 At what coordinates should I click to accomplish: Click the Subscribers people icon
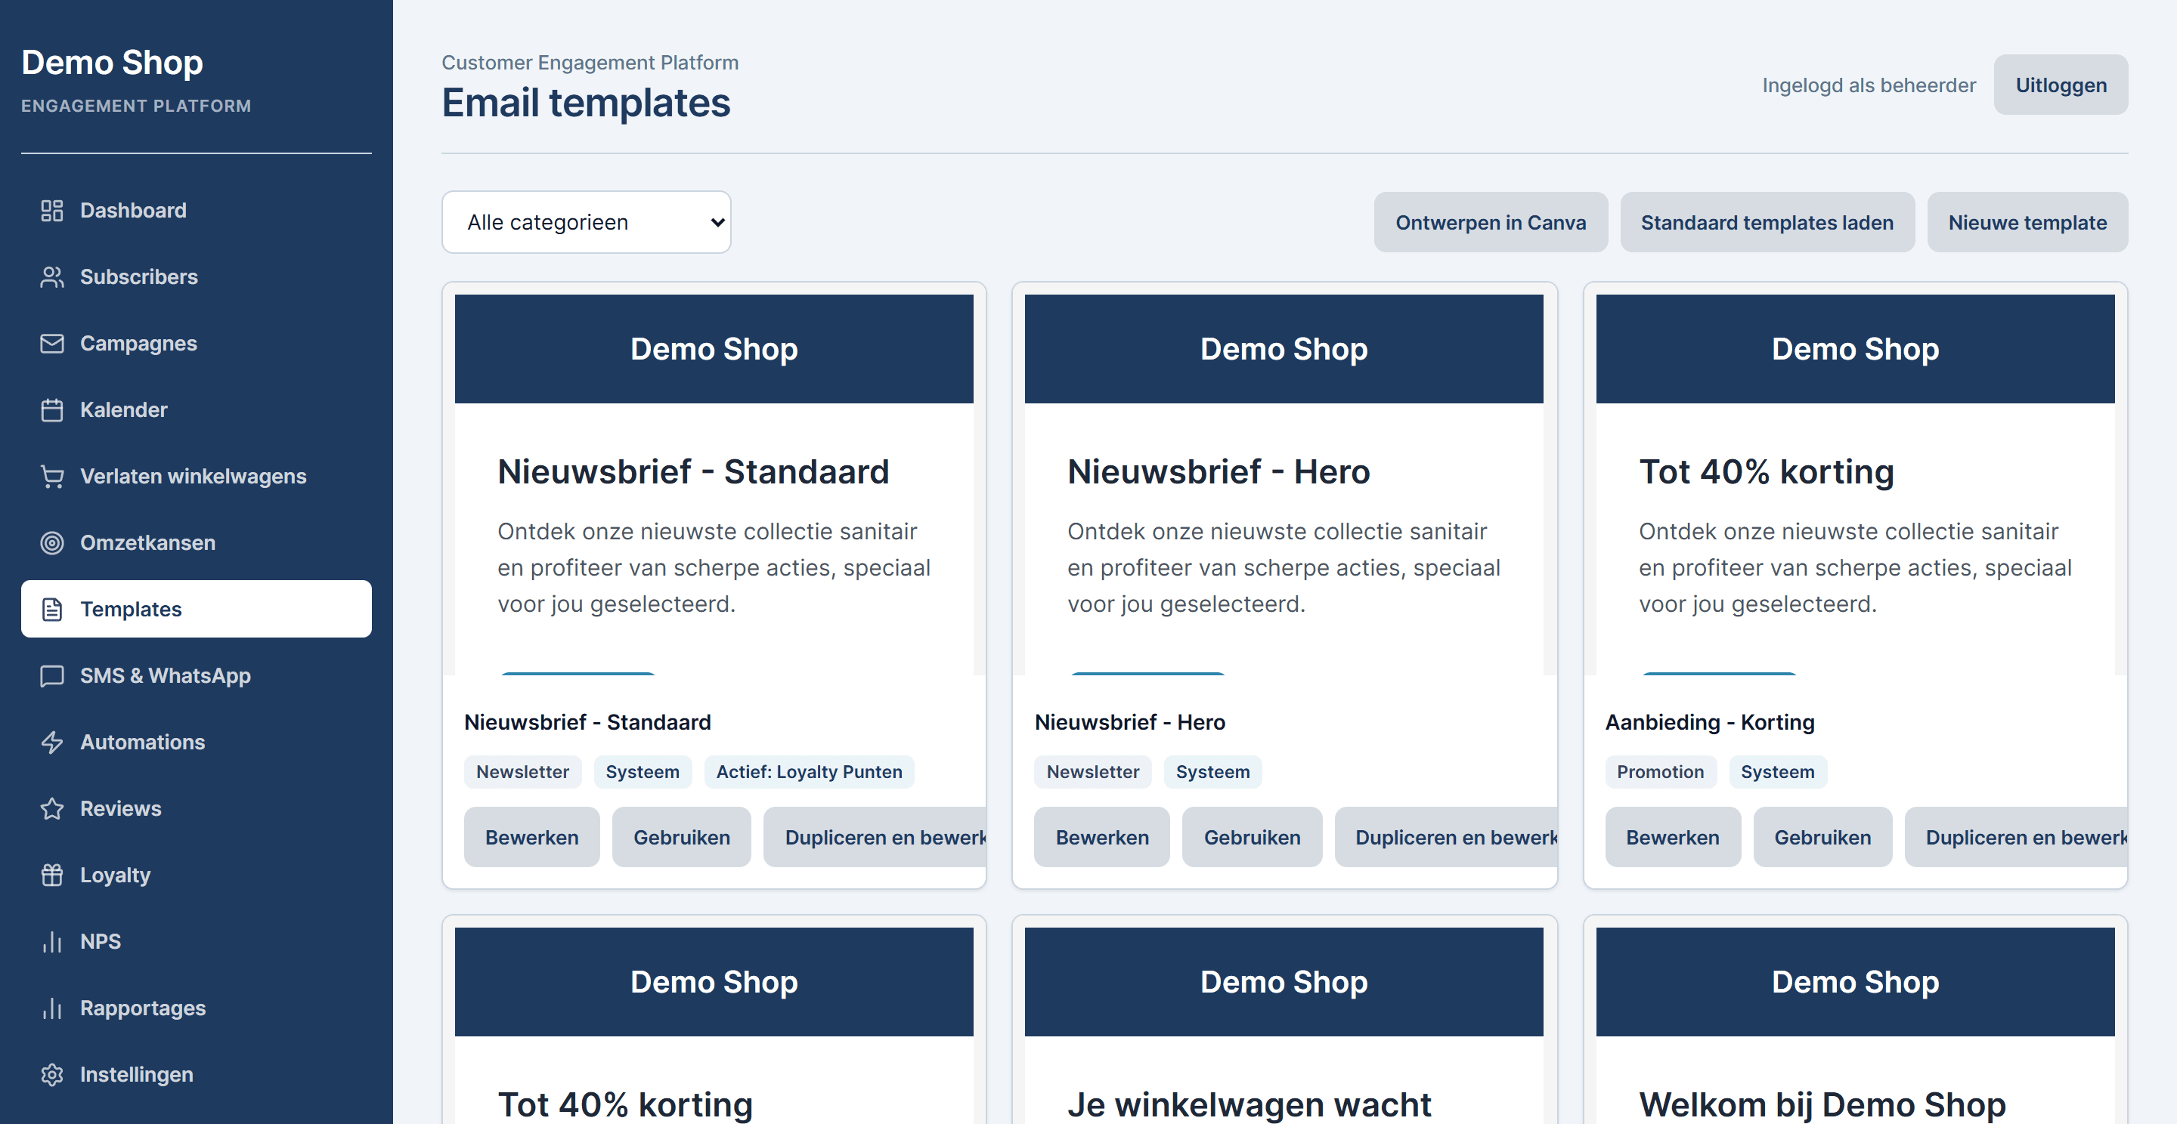(x=51, y=277)
